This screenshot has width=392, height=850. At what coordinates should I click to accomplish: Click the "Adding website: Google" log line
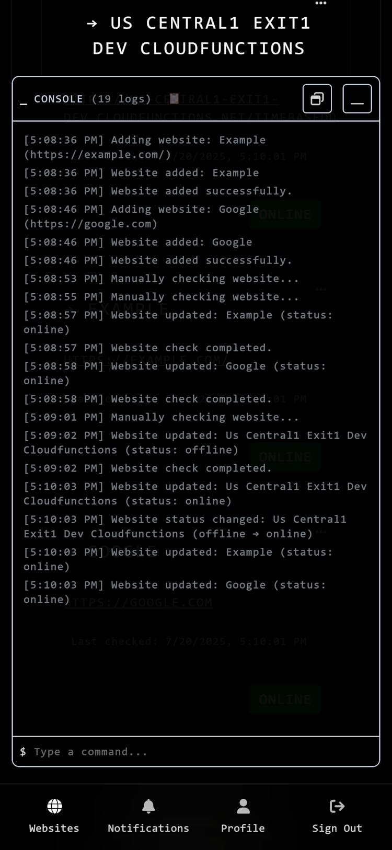141,216
